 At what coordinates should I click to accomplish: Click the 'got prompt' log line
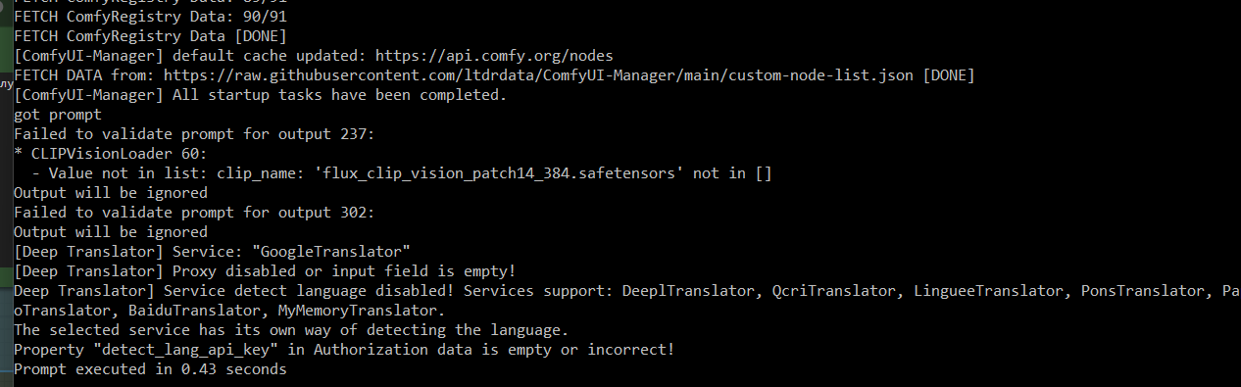pyautogui.click(x=58, y=115)
